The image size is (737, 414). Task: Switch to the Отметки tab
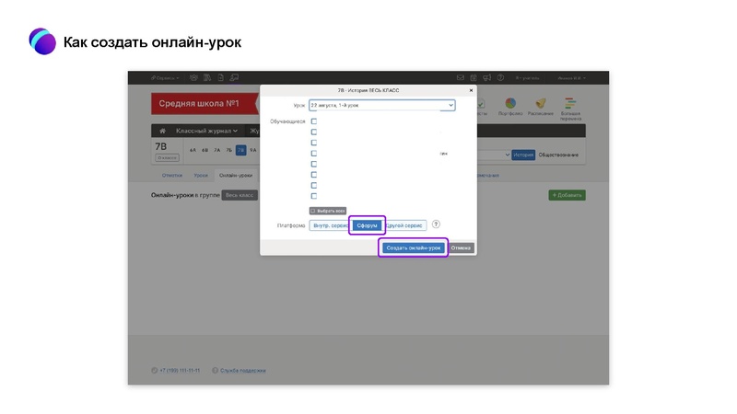tap(172, 175)
